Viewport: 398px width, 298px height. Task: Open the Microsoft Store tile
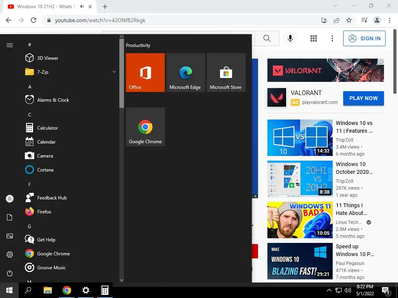coord(226,73)
